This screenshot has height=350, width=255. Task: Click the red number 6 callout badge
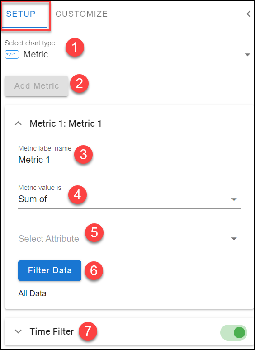pyautogui.click(x=94, y=270)
